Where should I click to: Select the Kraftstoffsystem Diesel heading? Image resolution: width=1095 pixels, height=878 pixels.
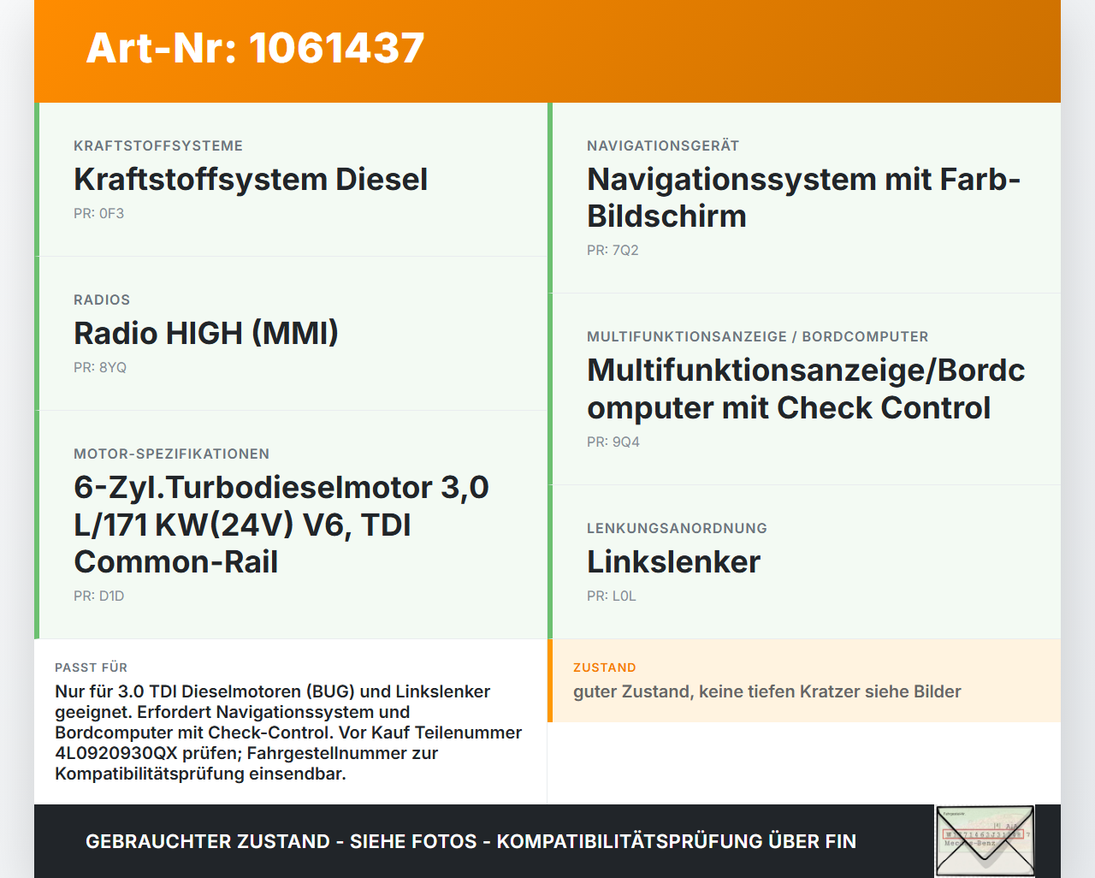coord(251,180)
